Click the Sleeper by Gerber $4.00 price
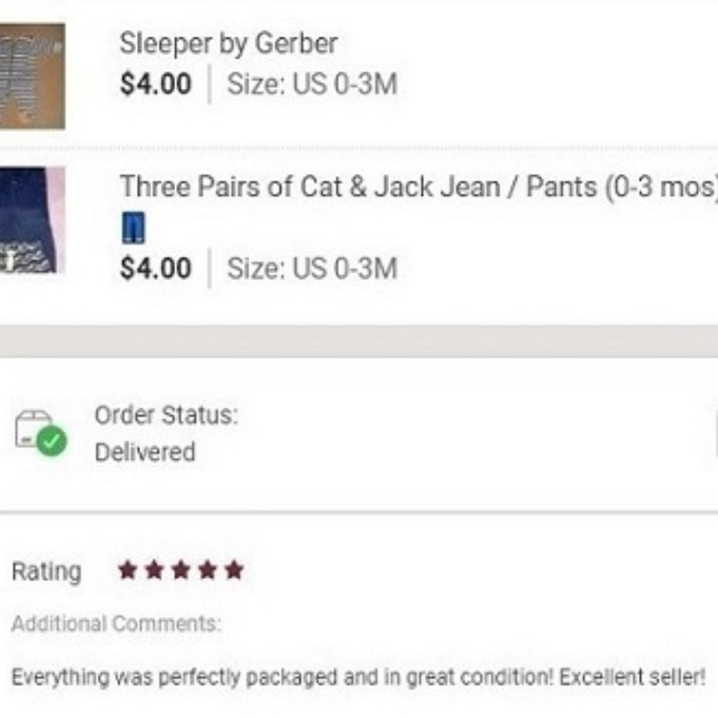Image resolution: width=718 pixels, height=718 pixels. coord(156,84)
